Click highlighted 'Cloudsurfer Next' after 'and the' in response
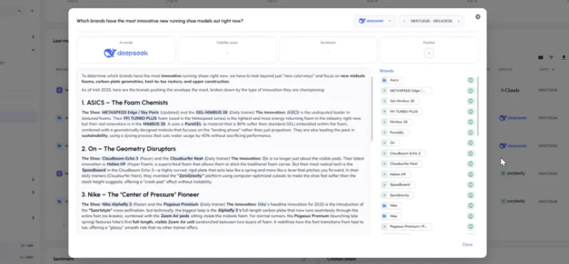 [186, 159]
